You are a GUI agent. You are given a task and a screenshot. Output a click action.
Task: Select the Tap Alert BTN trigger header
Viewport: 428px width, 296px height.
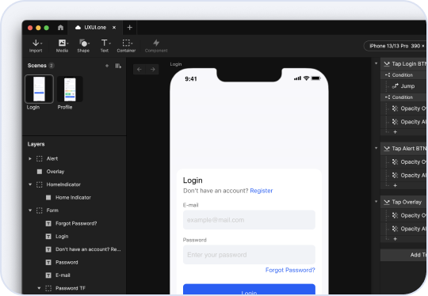403,149
